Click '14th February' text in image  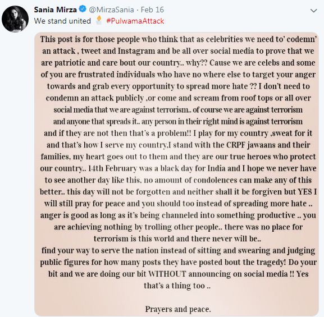113,168
